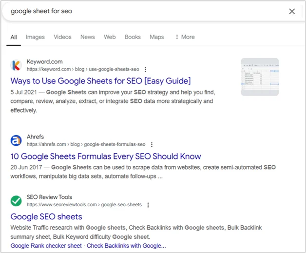Click the Keyword.com favicon icon

[x=16, y=65]
